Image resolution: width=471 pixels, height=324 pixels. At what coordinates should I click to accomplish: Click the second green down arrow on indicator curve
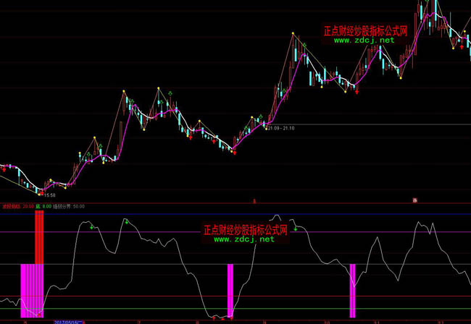(126, 222)
